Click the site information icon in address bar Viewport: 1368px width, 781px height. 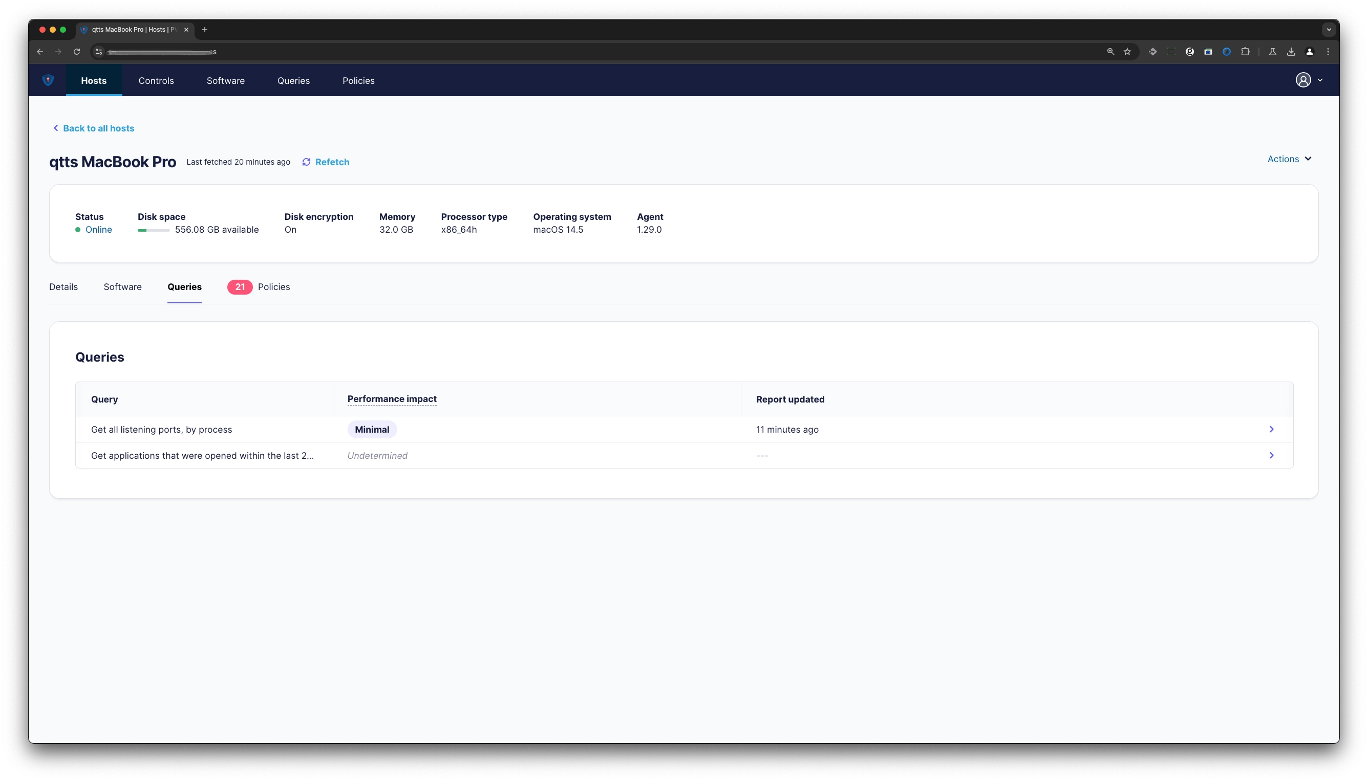98,52
